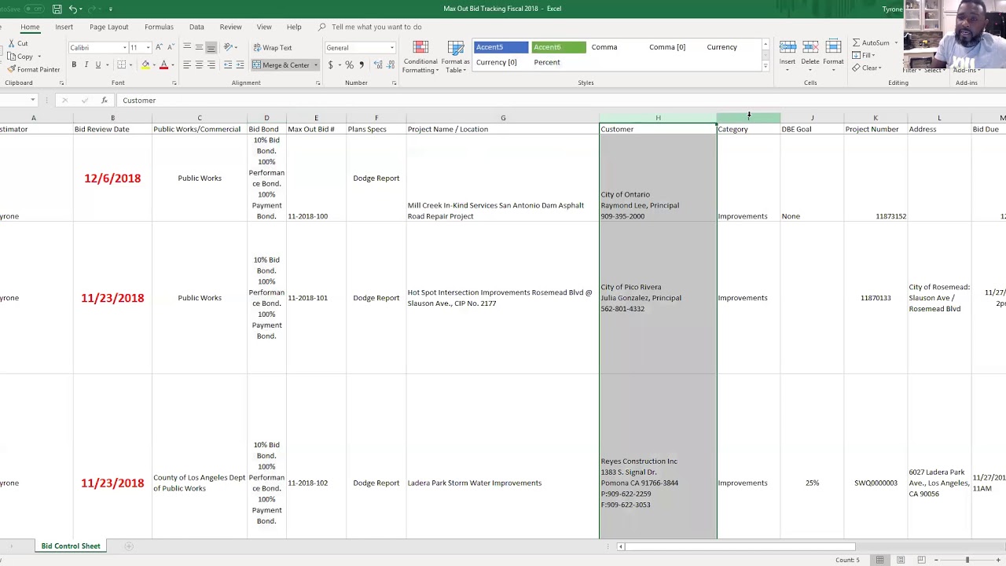Click the Decrease Font Size icon

171,47
